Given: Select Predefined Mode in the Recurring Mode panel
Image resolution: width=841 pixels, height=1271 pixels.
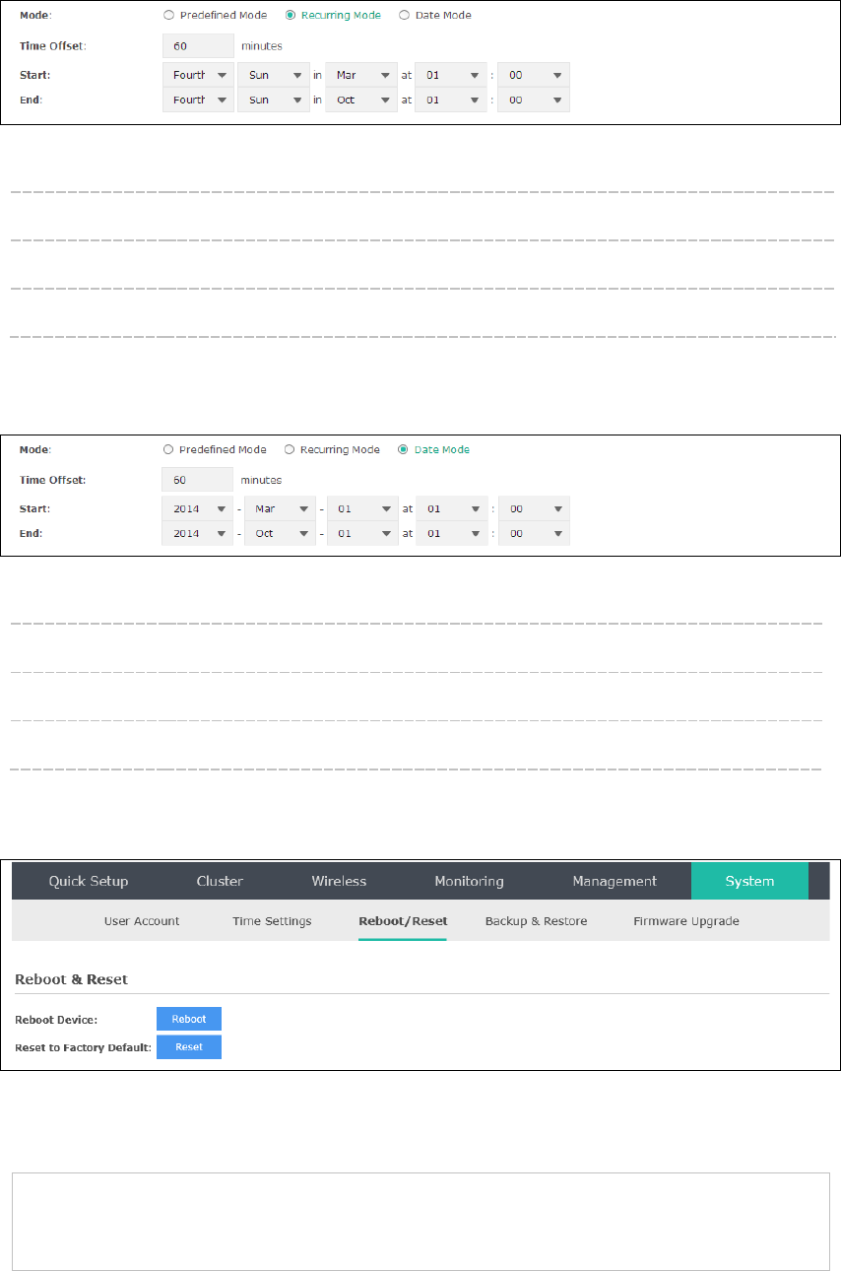Looking at the screenshot, I should coord(168,16).
